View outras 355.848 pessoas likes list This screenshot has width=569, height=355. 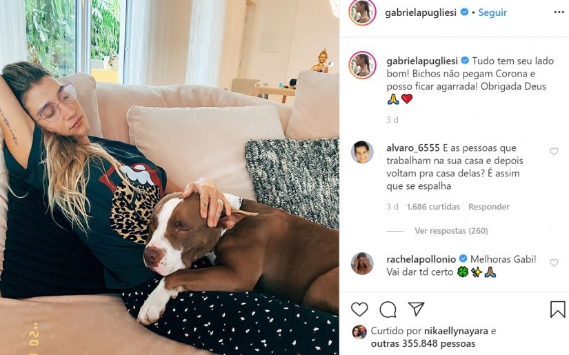coord(423,343)
